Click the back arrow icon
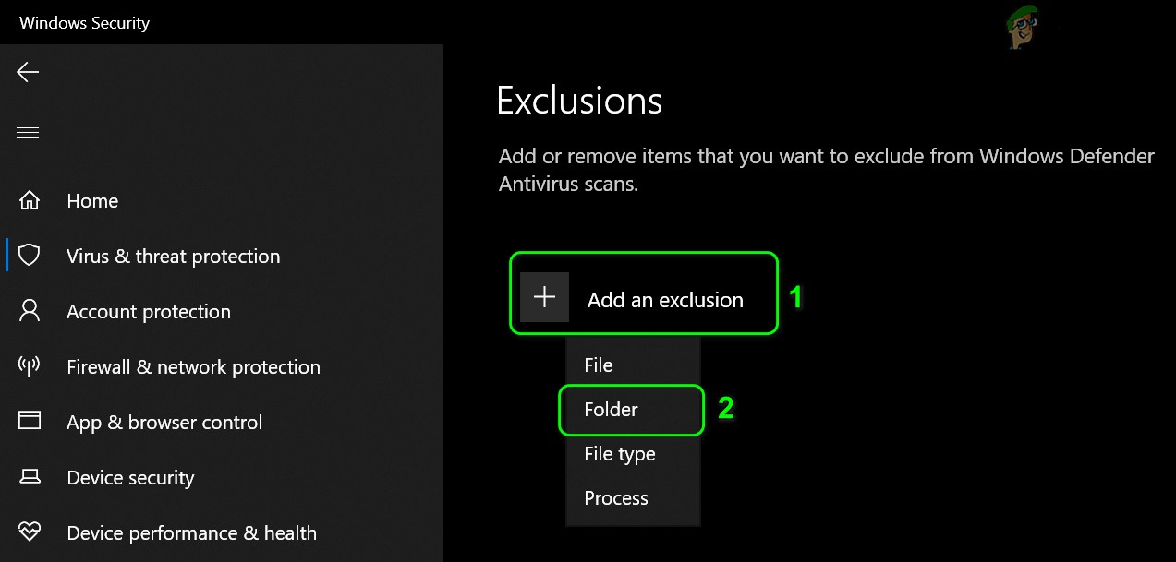 tap(28, 72)
